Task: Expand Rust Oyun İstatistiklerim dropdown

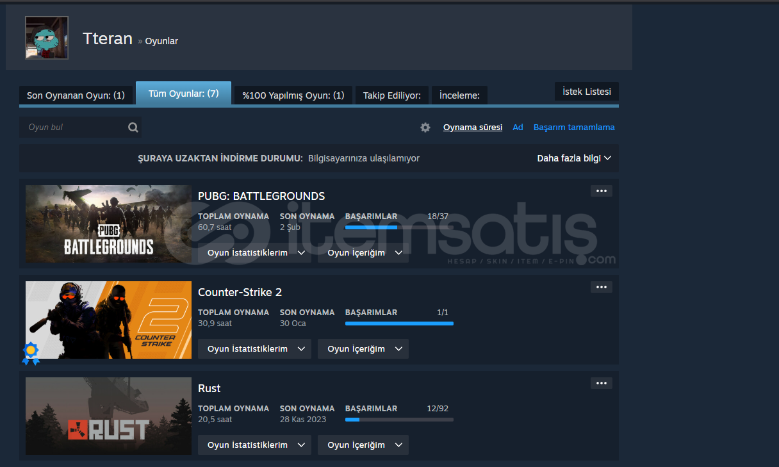Action: [x=254, y=445]
